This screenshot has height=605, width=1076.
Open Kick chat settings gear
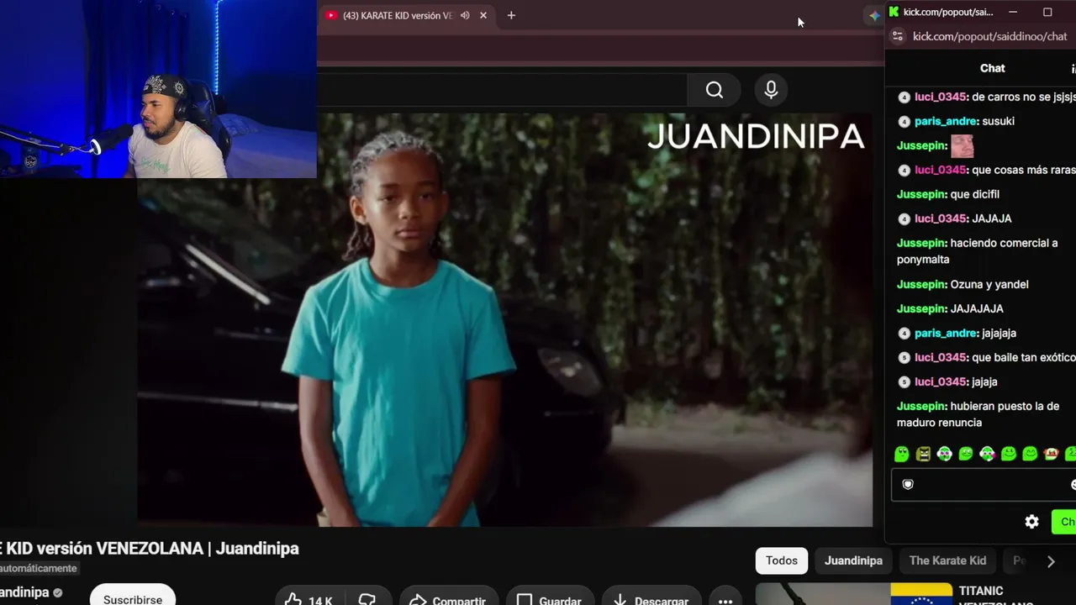coord(1032,522)
